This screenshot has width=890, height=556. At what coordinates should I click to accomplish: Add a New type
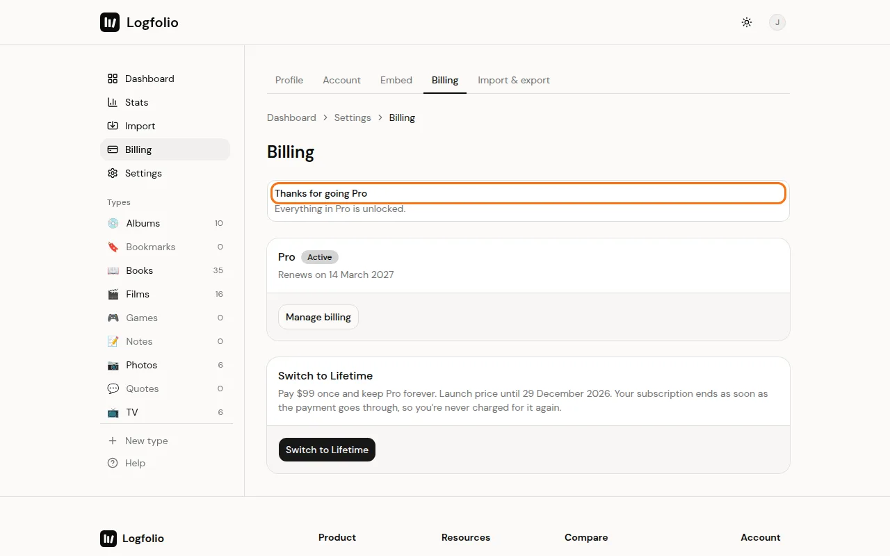pyautogui.click(x=165, y=441)
